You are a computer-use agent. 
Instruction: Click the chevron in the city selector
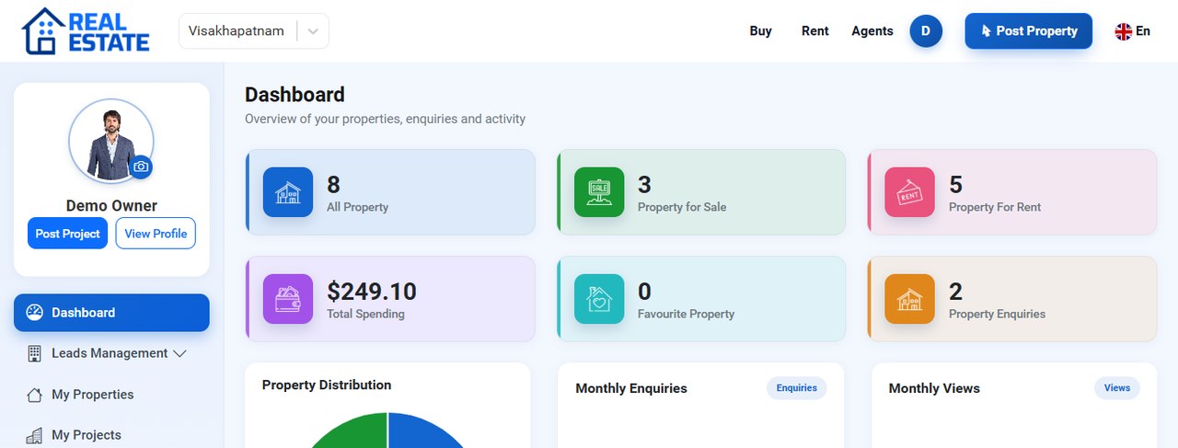pyautogui.click(x=313, y=31)
